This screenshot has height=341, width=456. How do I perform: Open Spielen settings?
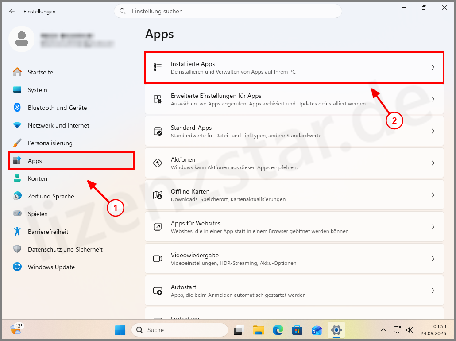coord(72,214)
